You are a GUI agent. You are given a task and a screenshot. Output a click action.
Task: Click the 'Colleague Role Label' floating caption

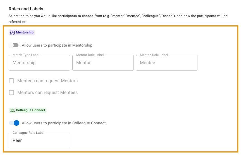(28, 133)
